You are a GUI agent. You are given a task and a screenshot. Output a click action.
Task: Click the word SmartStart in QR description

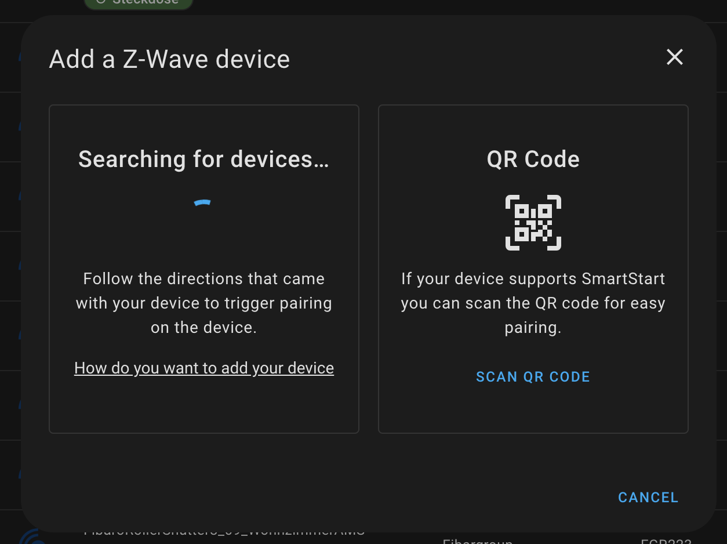click(x=623, y=279)
